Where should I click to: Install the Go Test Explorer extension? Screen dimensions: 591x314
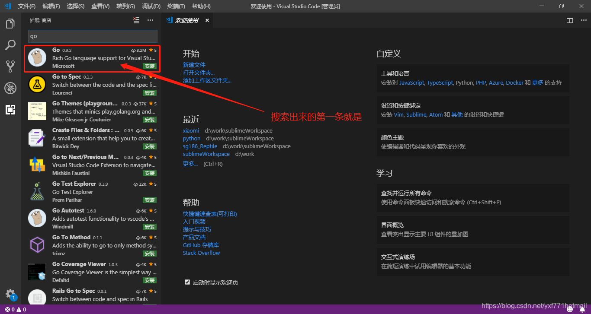point(150,200)
